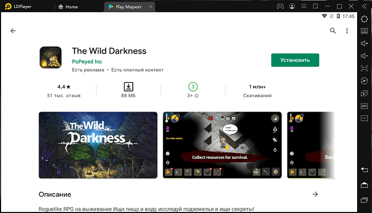
Task: Click the 1 млн+ downloads count
Action: (x=257, y=87)
